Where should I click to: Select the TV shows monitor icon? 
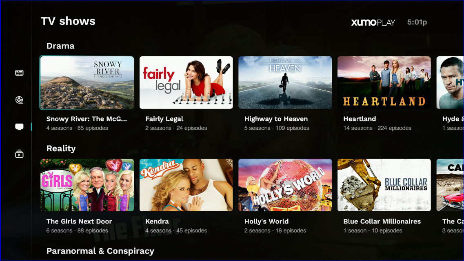click(x=19, y=127)
